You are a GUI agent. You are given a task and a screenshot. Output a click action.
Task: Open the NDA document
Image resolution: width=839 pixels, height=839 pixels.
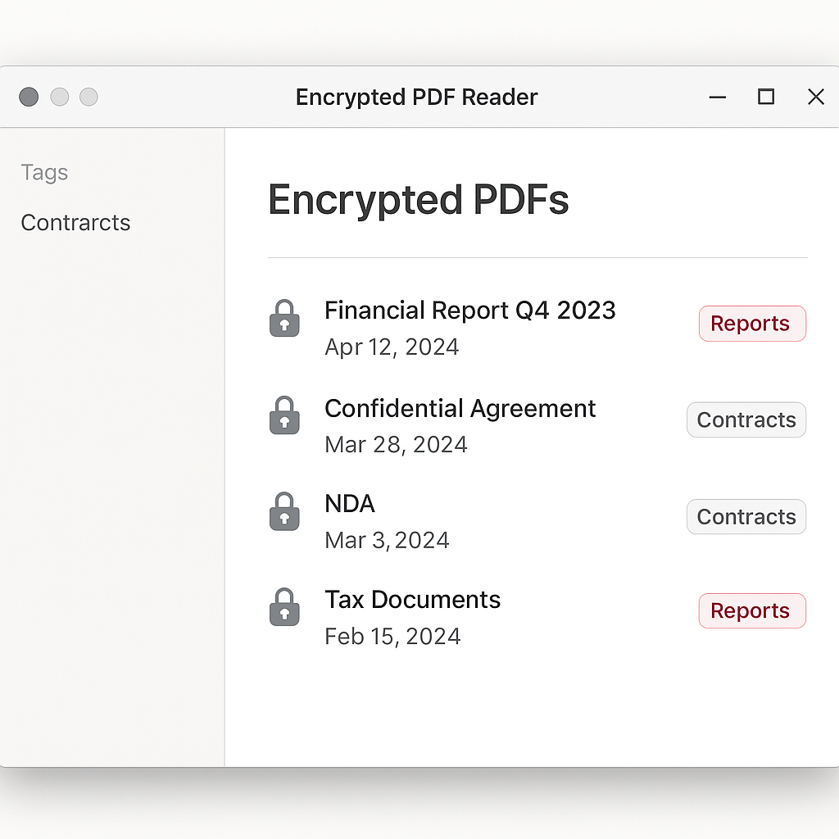point(350,503)
